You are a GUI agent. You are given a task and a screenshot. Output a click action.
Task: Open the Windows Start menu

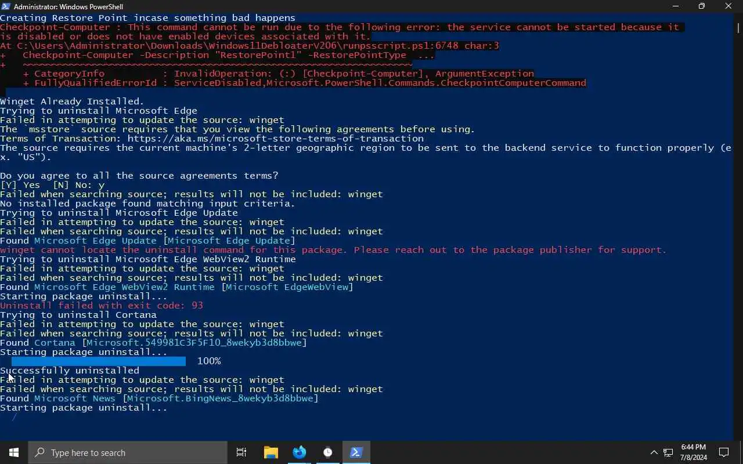[x=14, y=452]
